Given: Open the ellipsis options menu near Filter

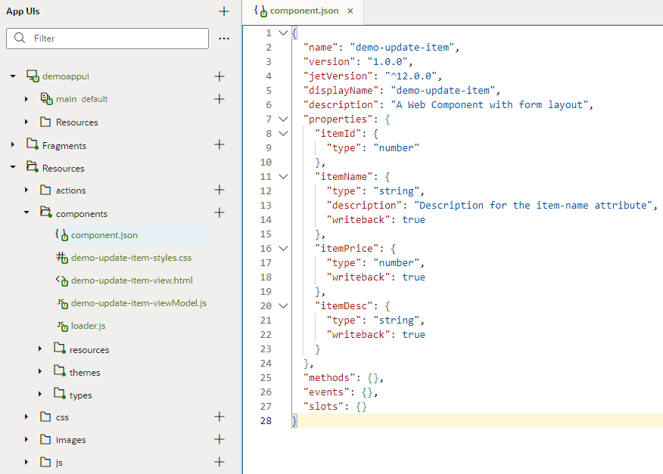Looking at the screenshot, I should 225,37.
